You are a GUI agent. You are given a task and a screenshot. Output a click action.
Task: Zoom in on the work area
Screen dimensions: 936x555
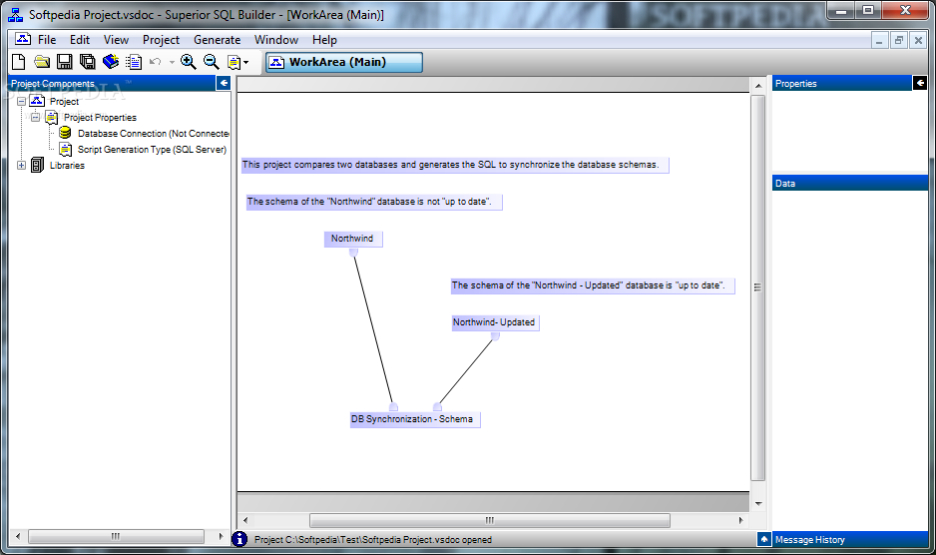coord(189,62)
